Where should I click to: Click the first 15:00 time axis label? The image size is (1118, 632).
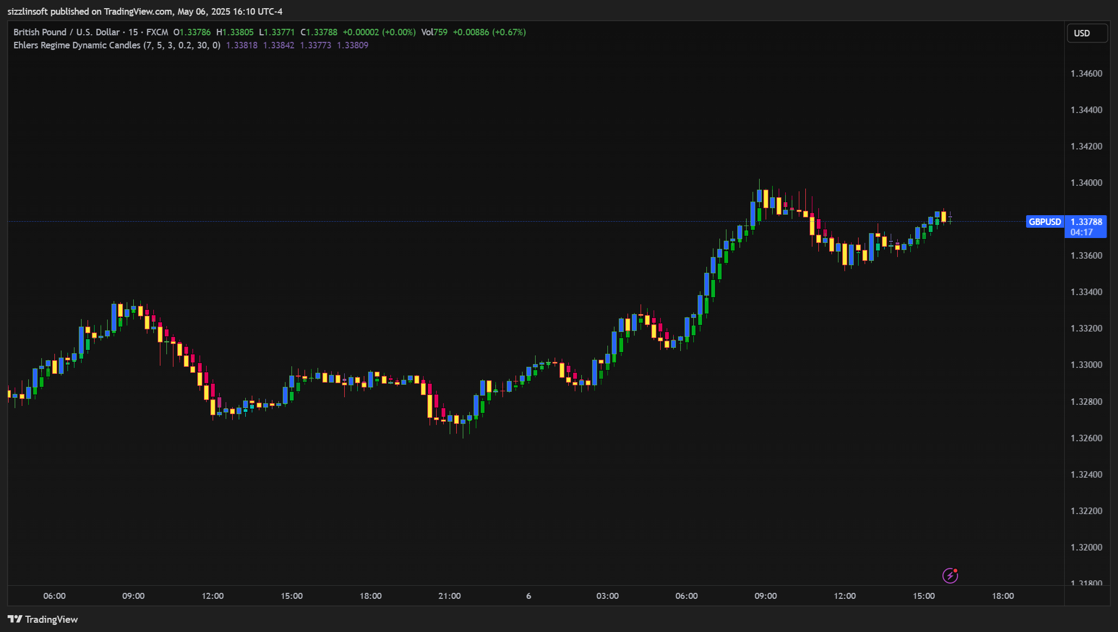tap(291, 596)
